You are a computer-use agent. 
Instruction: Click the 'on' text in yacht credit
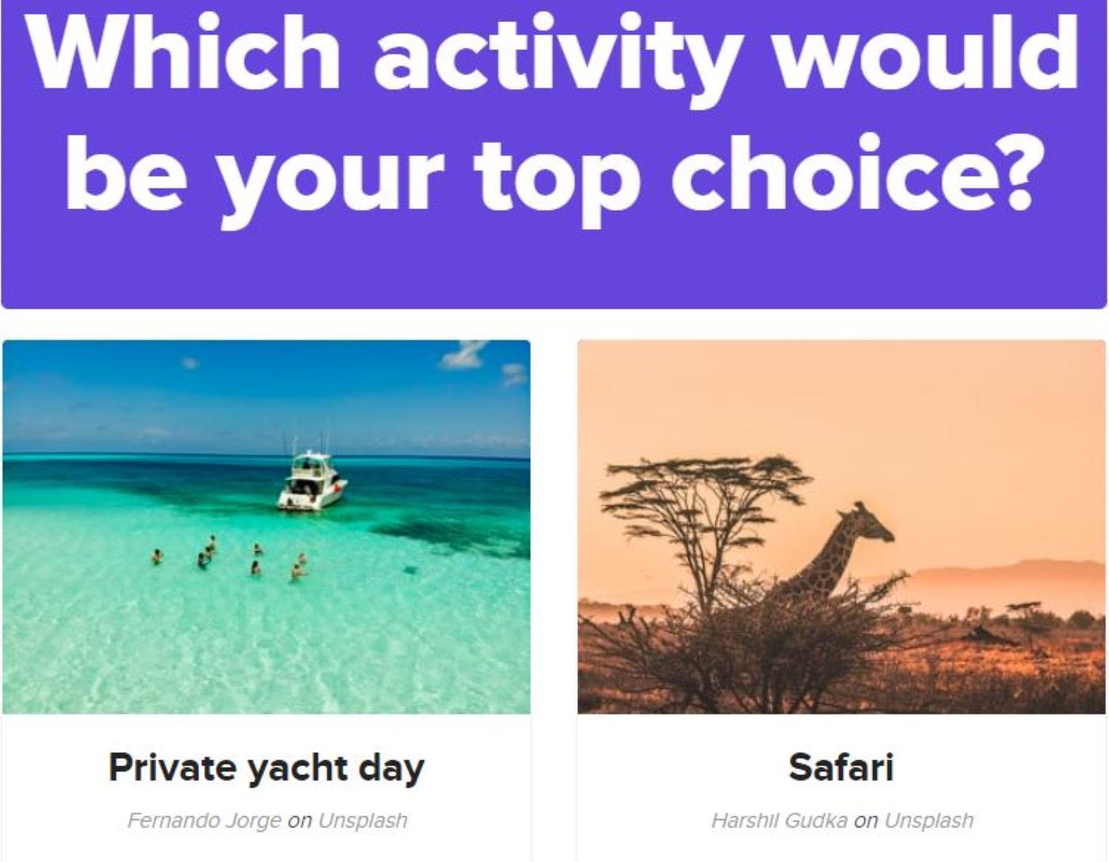(299, 821)
